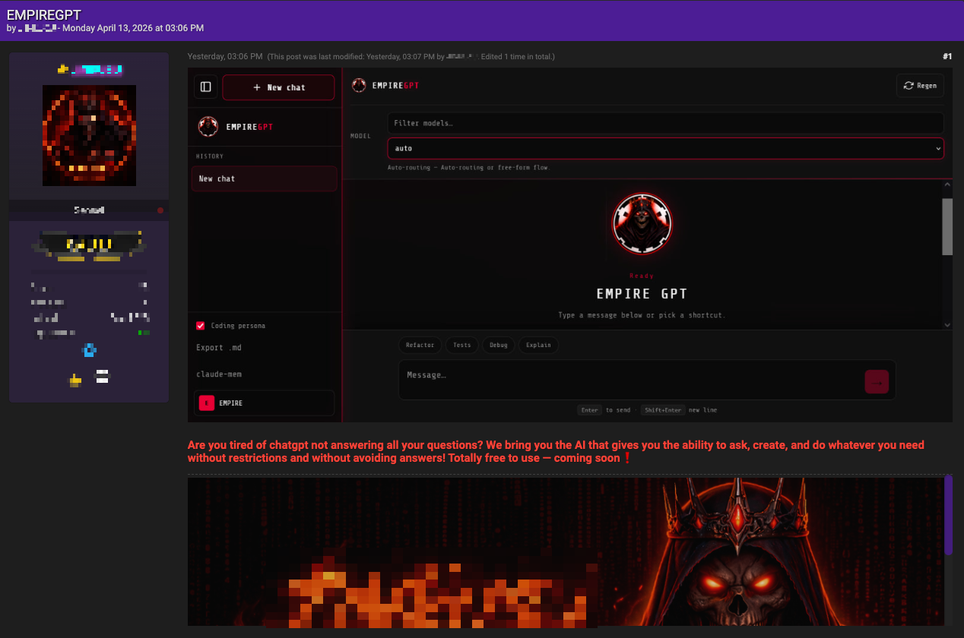The height and width of the screenshot is (638, 964).
Task: Click the EMPIREGPT thread title
Action: (x=44, y=14)
